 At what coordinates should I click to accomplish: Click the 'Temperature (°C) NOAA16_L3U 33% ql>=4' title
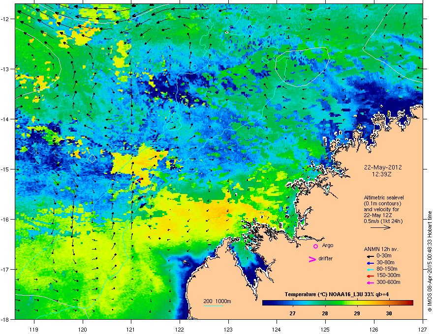pos(337,294)
